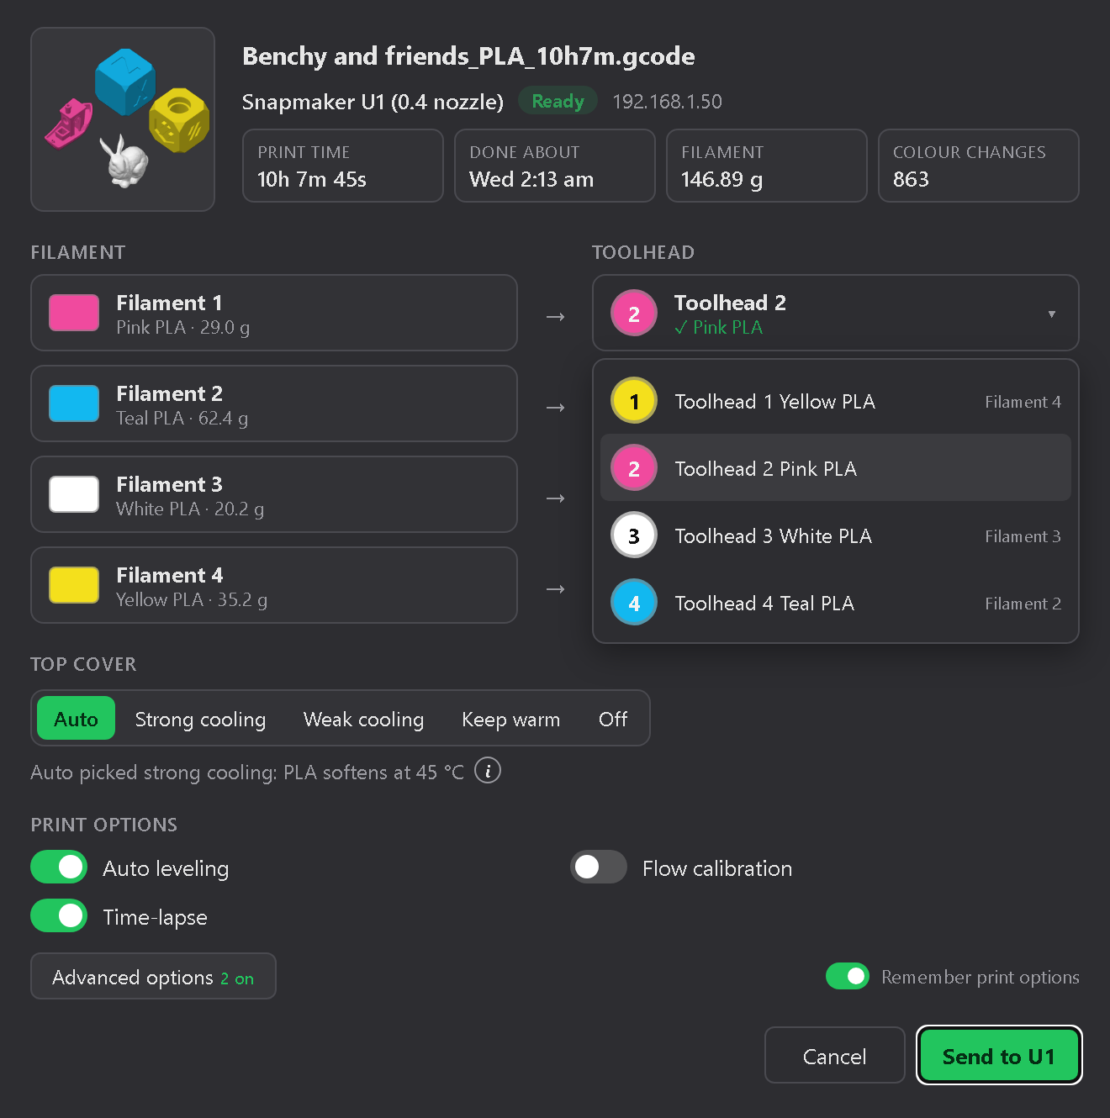Disable the Auto leveling toggle
Screen dimensions: 1110x1118
(59, 867)
